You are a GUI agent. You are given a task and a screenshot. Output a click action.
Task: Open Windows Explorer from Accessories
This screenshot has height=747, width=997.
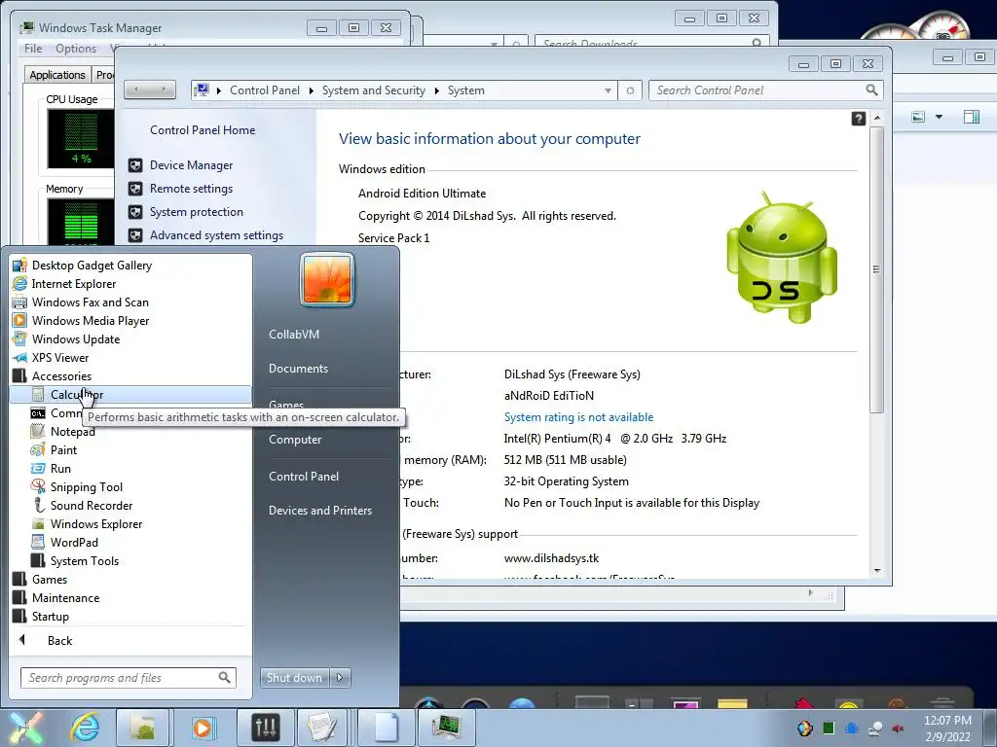pyautogui.click(x=96, y=524)
